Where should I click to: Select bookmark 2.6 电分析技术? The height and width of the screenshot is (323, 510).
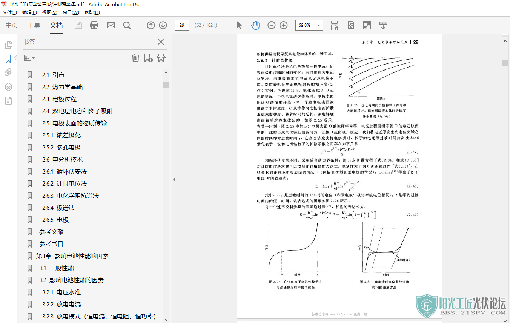[62, 160]
